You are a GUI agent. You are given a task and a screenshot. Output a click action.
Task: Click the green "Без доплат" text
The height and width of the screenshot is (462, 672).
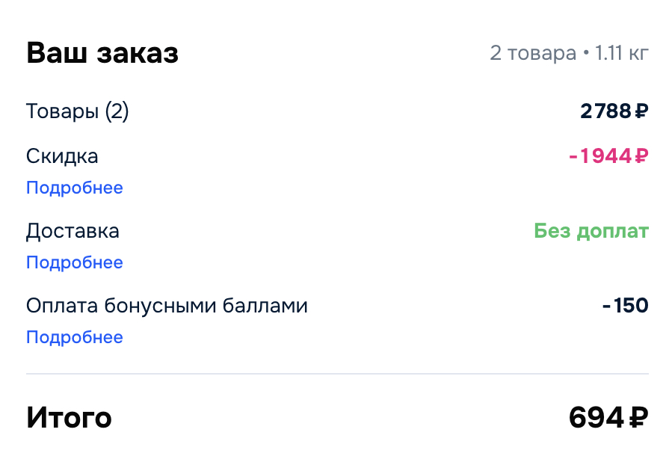pos(591,231)
